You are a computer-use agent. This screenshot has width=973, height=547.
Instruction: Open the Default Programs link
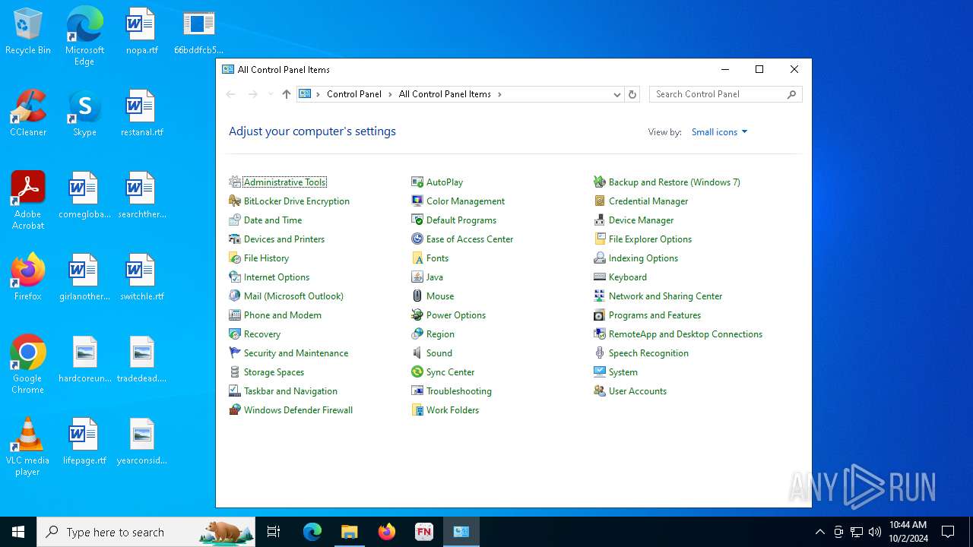coord(461,220)
